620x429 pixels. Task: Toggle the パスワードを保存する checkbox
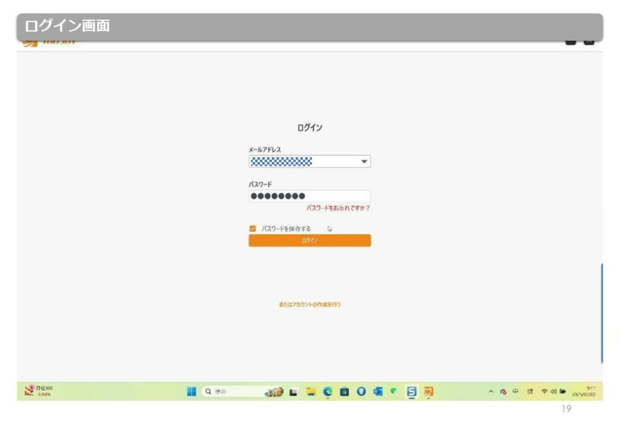[252, 229]
